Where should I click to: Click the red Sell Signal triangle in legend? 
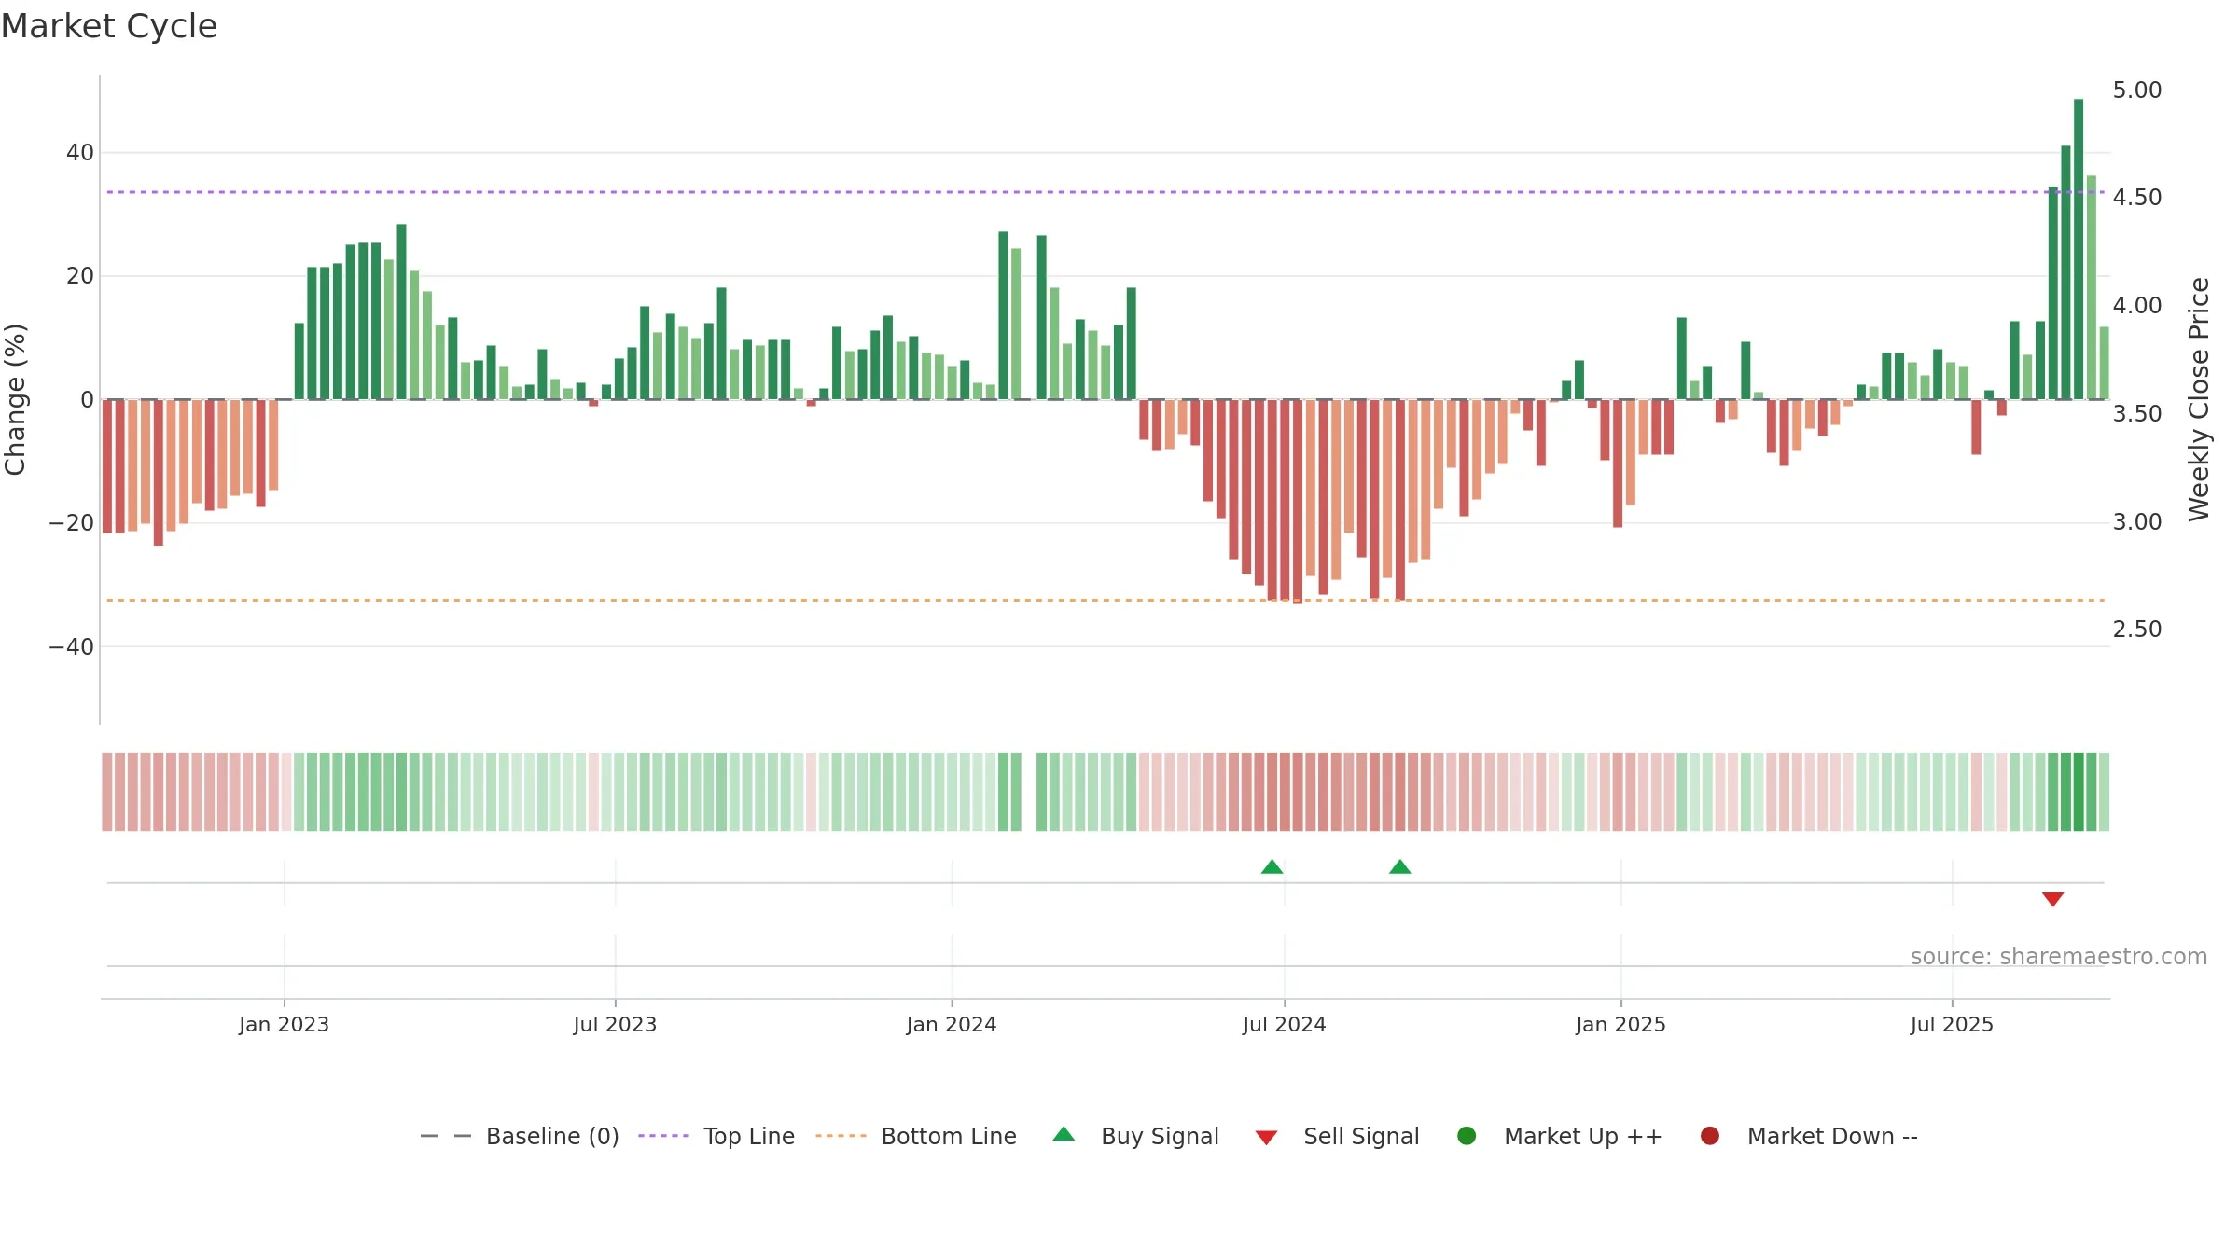(x=1266, y=1138)
